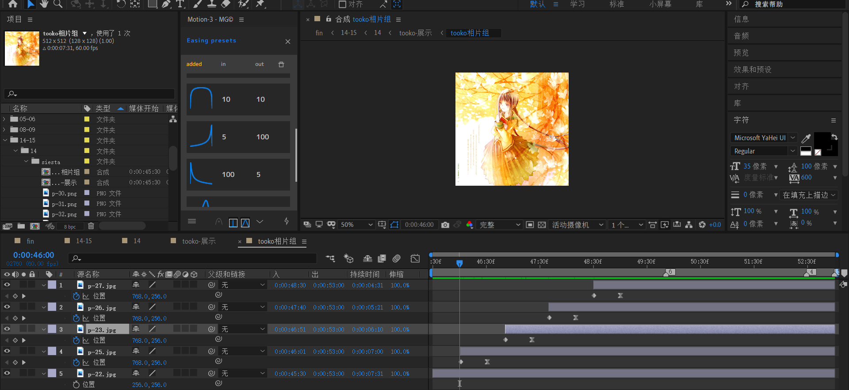Go to the Home screen icon

pos(13,4)
